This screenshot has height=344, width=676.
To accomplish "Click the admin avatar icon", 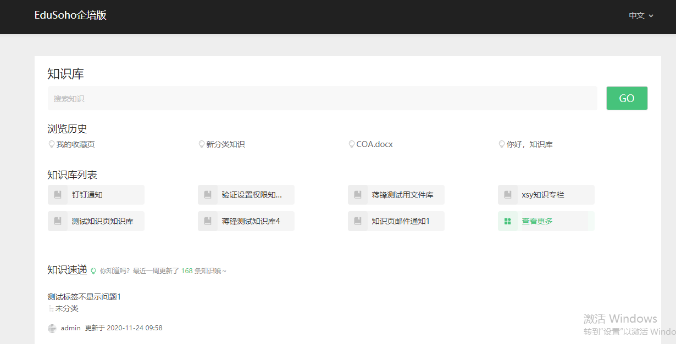I will (x=52, y=328).
